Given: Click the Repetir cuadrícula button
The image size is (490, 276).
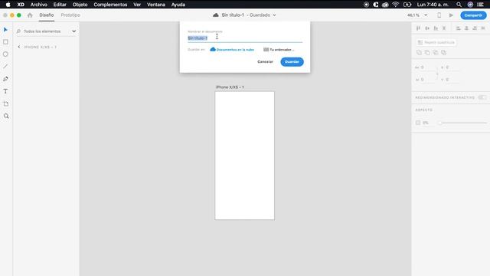Looking at the screenshot, I should tap(436, 42).
